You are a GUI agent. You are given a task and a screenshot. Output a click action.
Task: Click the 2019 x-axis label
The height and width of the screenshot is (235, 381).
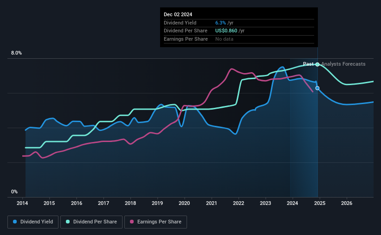coord(157,203)
